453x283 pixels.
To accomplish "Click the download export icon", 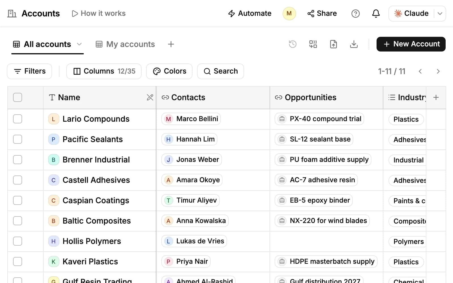I will point(354,44).
